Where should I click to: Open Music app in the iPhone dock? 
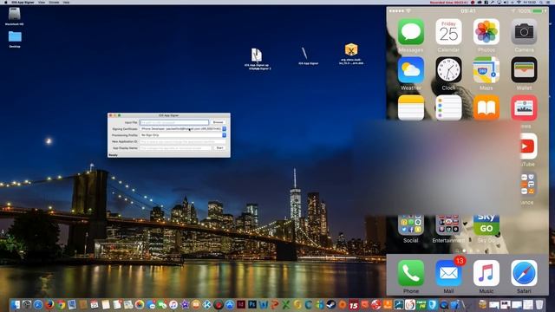pos(486,273)
